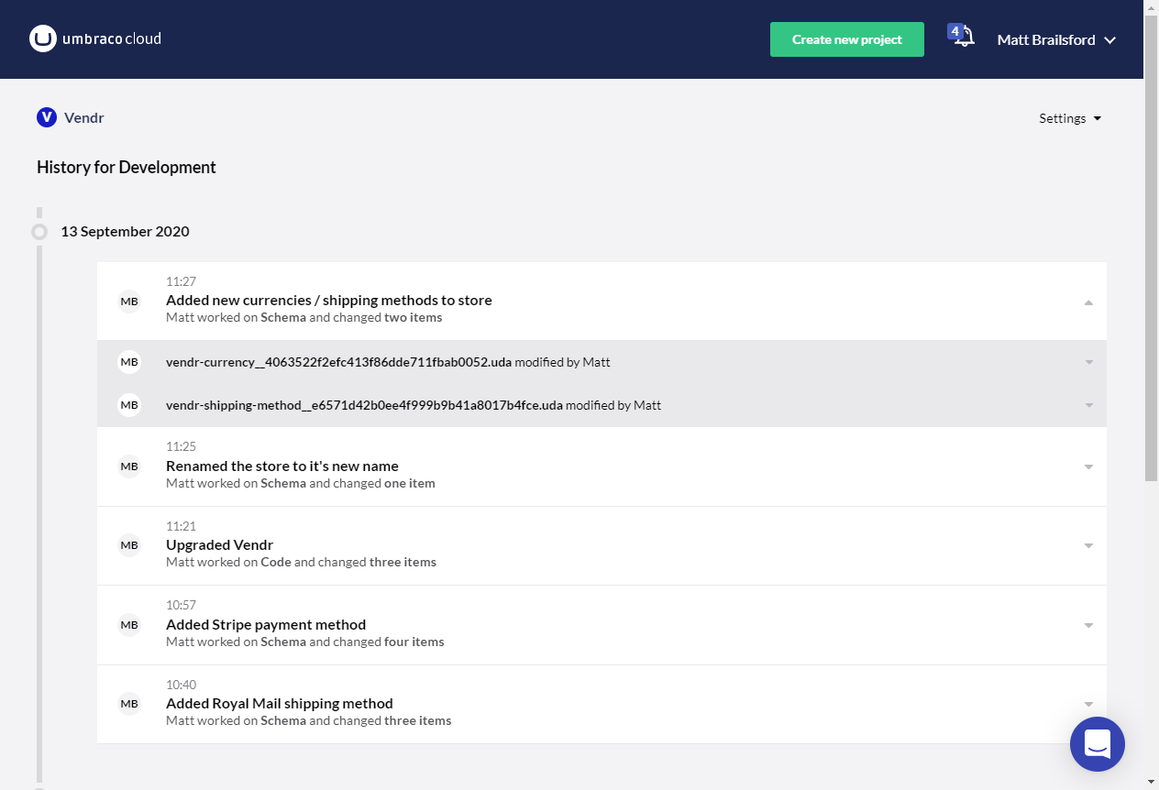Click the Create new project button
This screenshot has width=1159, height=790.
pos(846,39)
